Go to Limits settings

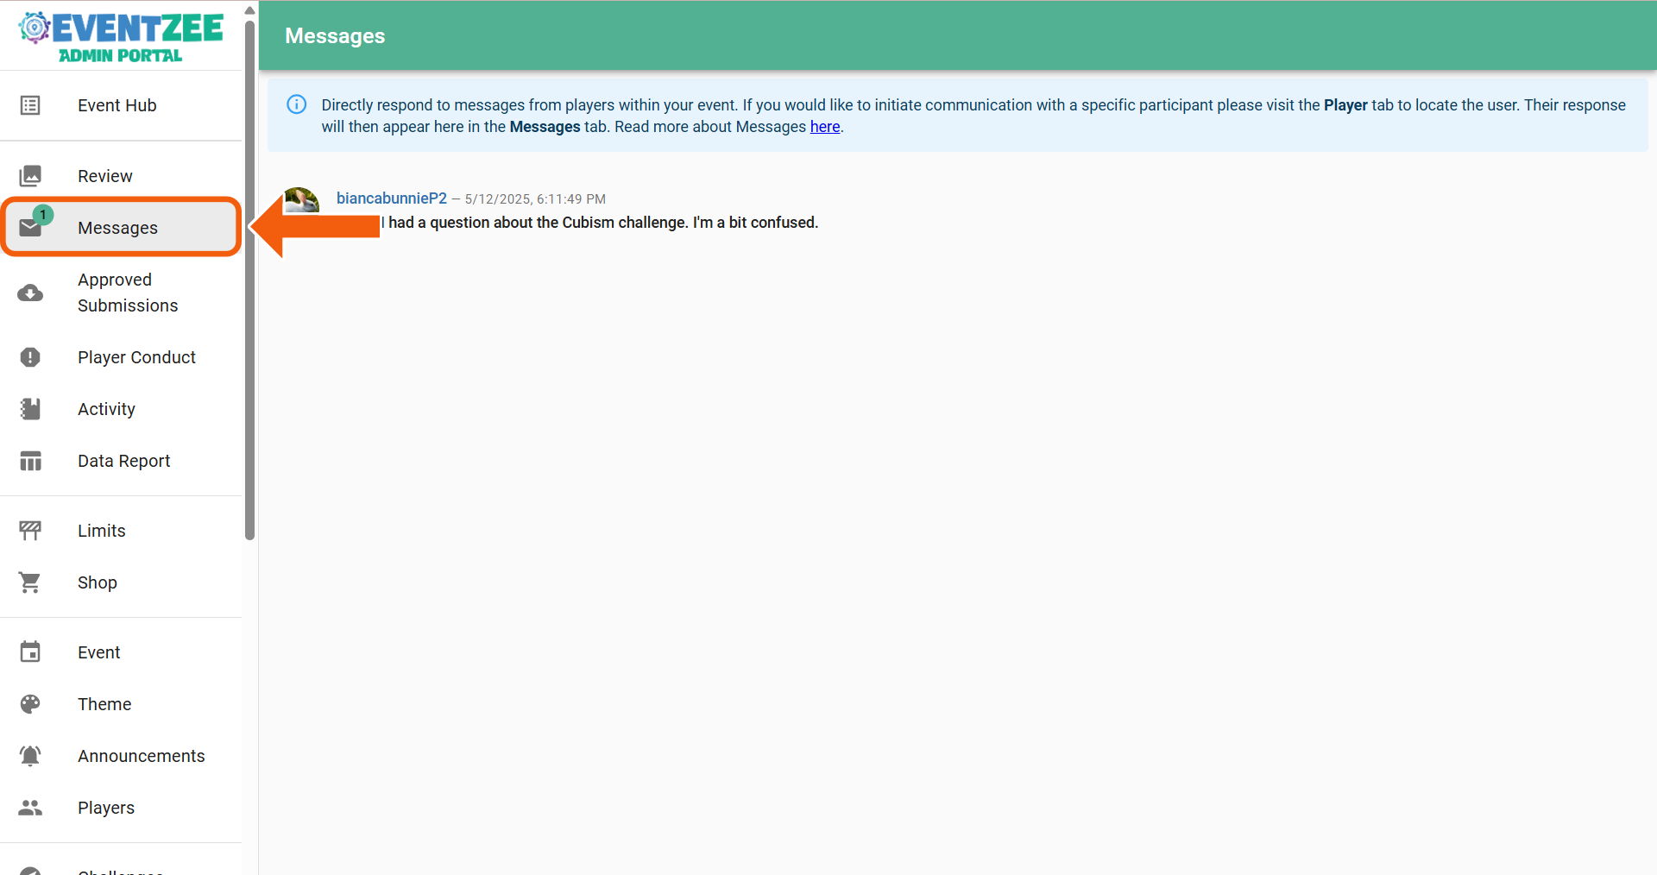(x=121, y=531)
